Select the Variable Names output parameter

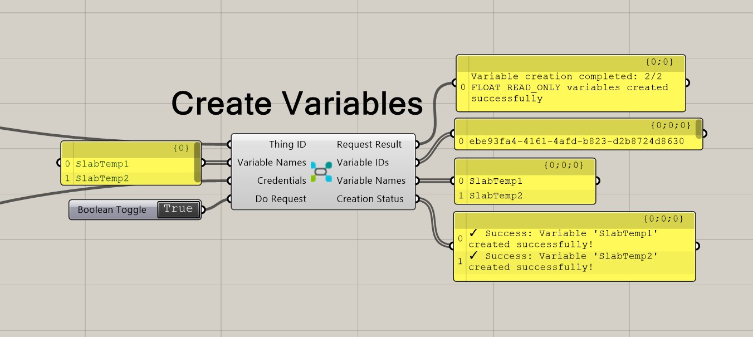(371, 180)
